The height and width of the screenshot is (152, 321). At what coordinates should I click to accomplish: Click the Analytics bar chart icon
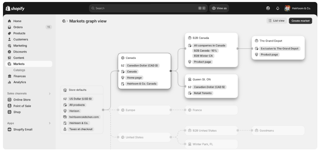(9, 82)
